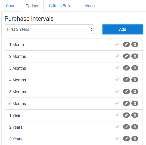Open the Video tab
The width and height of the screenshot is (146, 145).
pos(90,6)
